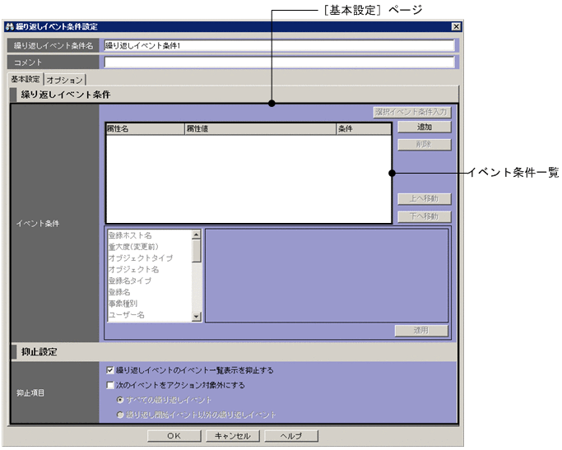Click the attribute list scroll down arrow

pyautogui.click(x=197, y=317)
